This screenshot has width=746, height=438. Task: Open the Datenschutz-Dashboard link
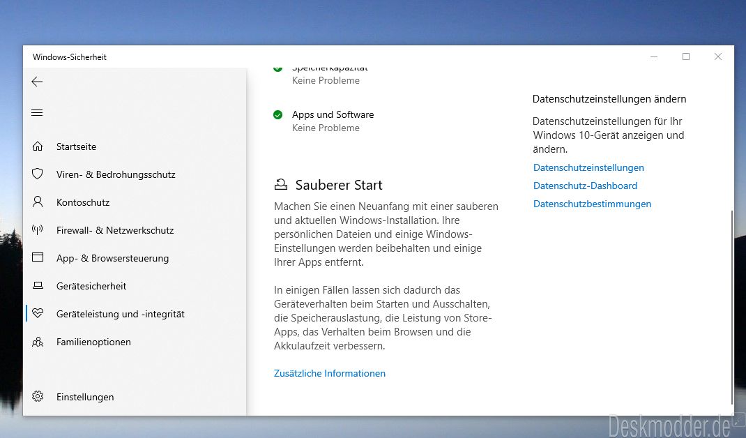tap(585, 186)
